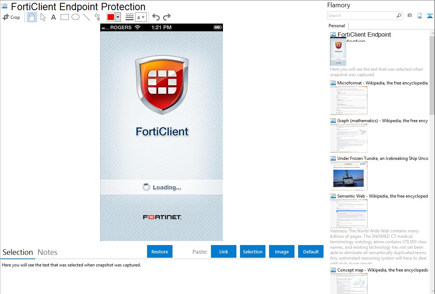Click the Under Frozen Tundra title
The height and width of the screenshot is (294, 435).
[383, 158]
